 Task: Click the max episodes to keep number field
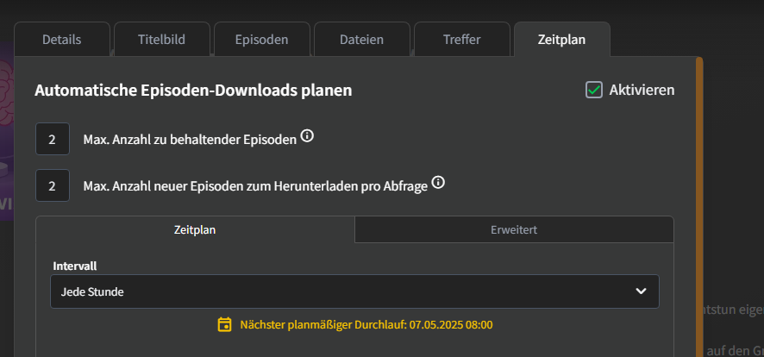(52, 140)
